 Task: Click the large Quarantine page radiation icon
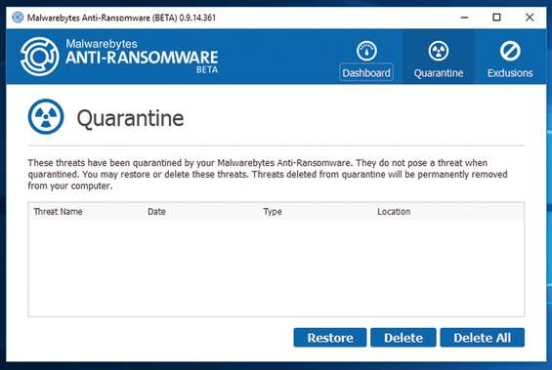point(46,117)
